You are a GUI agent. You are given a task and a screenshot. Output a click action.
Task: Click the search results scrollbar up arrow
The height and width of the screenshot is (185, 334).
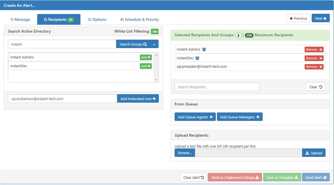pyautogui.click(x=156, y=55)
